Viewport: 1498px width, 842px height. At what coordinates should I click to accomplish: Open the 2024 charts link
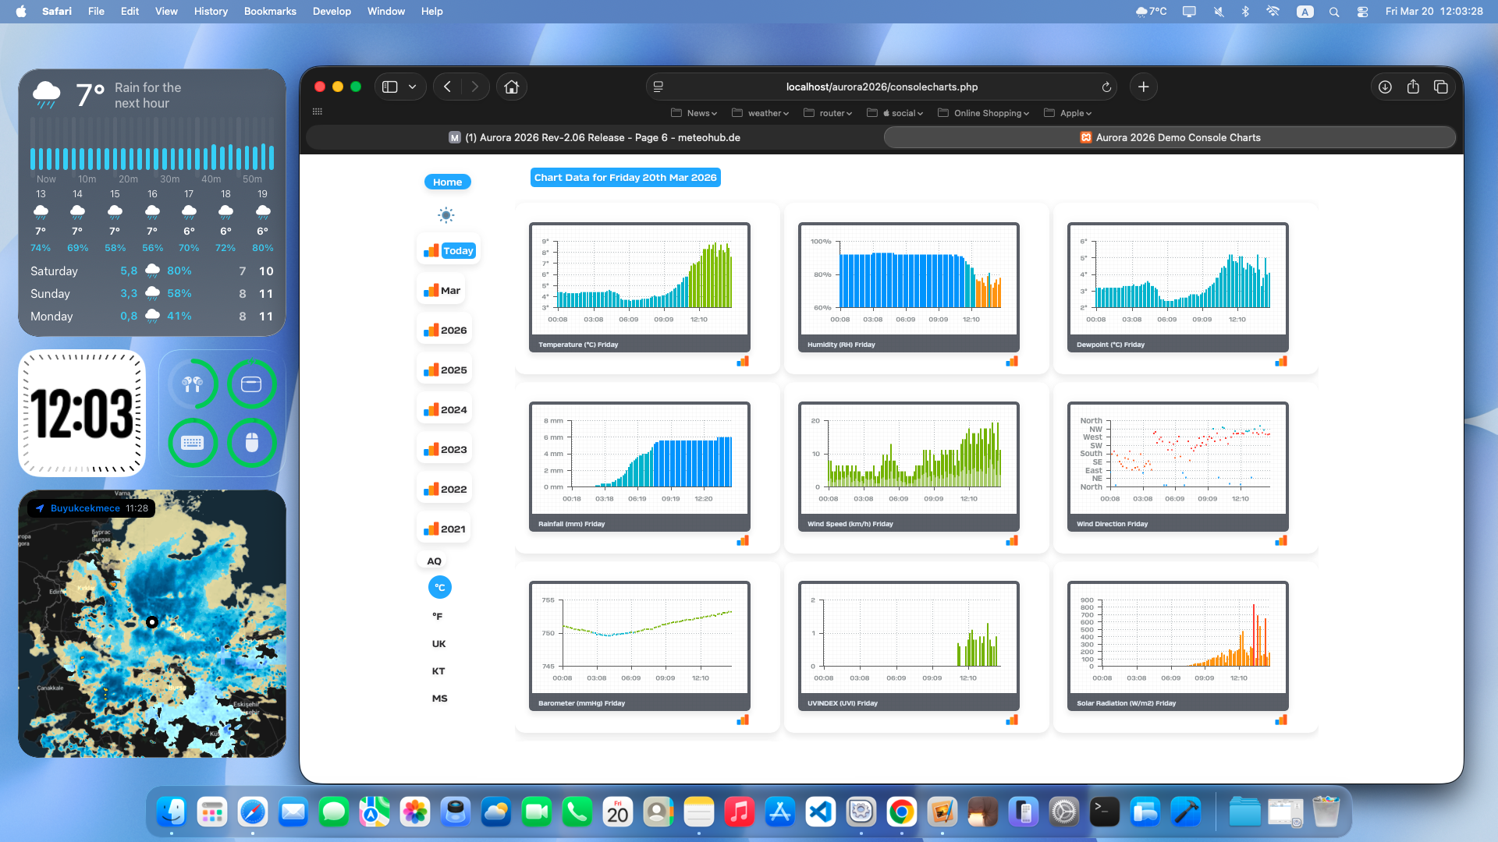445,409
